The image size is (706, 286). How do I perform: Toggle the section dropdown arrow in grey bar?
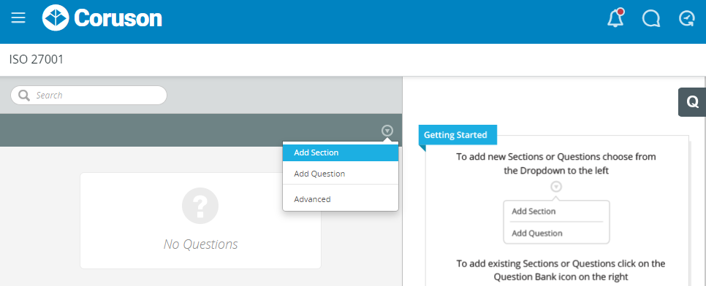coord(387,131)
